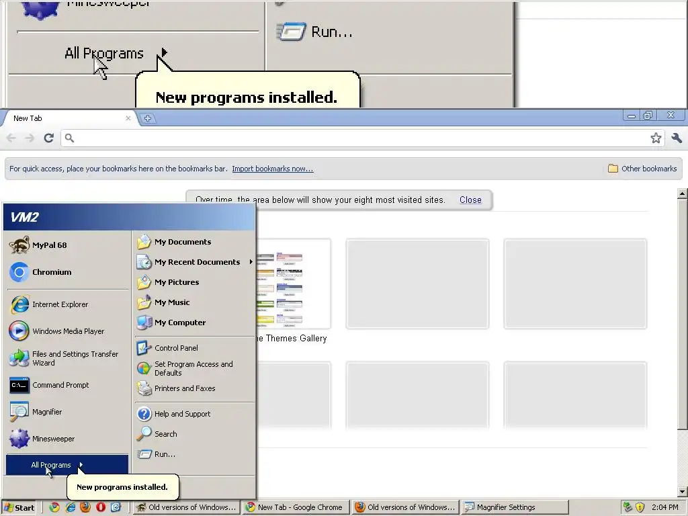688x516 pixels.
Task: Open the Other bookmarks folder
Action: point(642,169)
